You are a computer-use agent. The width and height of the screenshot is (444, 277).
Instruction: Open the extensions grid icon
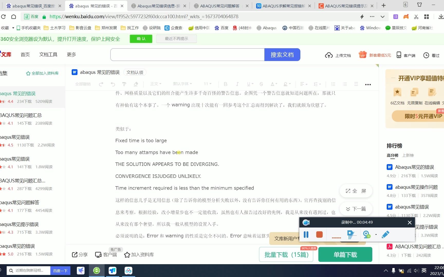click(427, 17)
